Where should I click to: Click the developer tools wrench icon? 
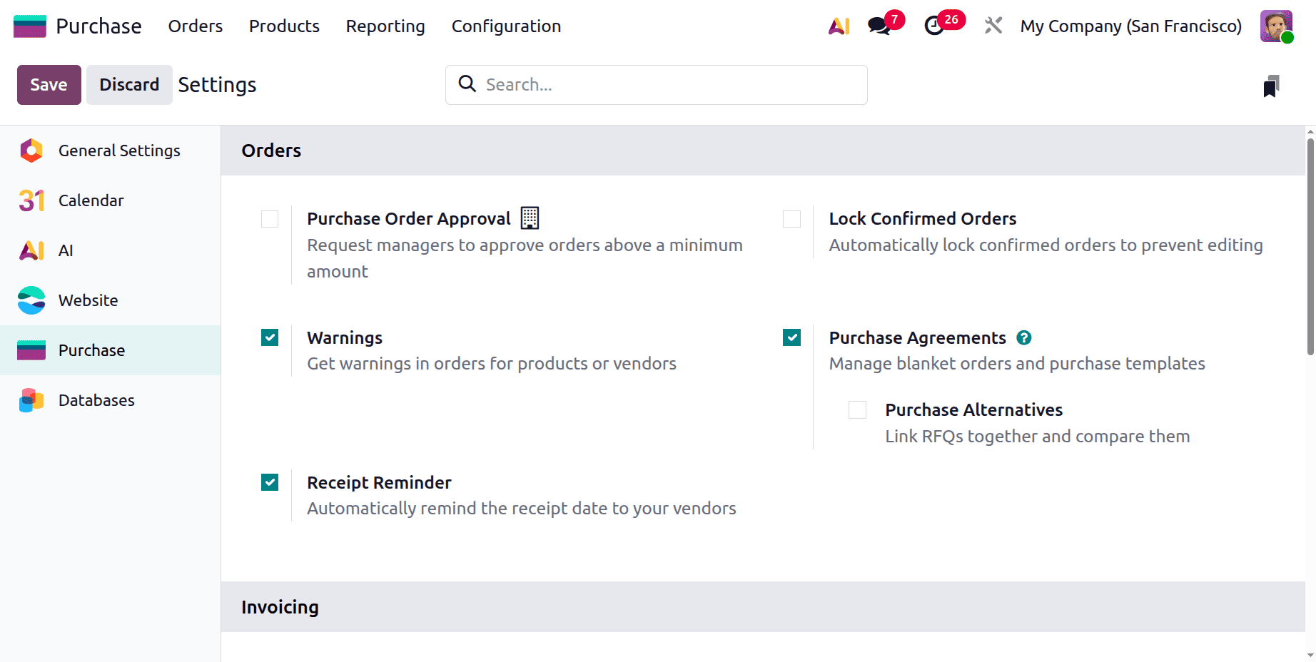[993, 26]
